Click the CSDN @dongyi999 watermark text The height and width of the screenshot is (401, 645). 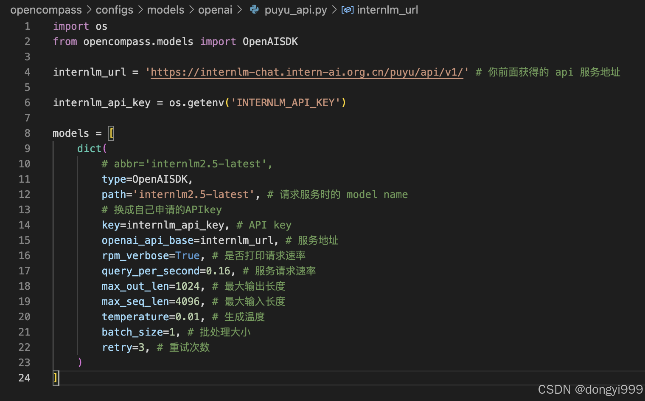pos(589,389)
